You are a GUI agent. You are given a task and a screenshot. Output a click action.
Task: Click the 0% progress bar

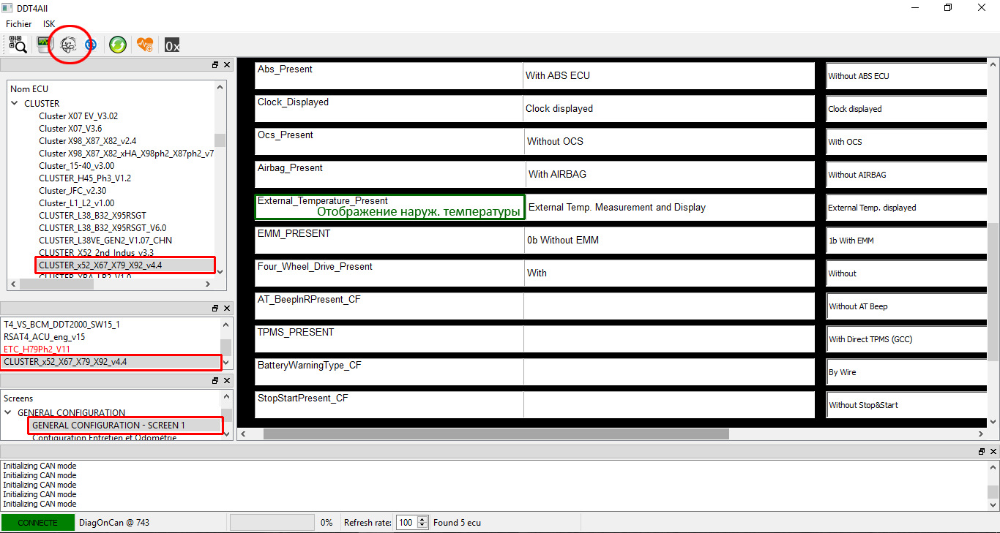click(272, 523)
